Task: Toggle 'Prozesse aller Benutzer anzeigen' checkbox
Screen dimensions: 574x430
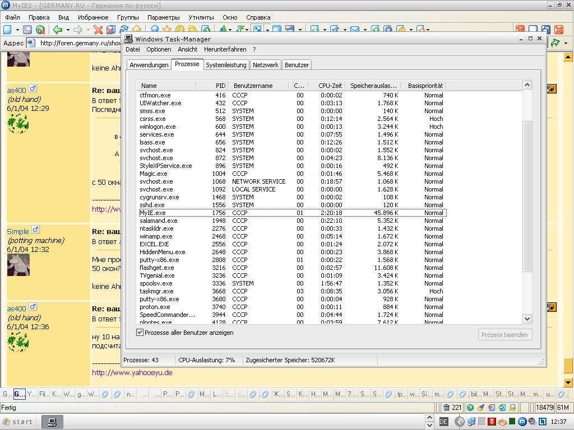Action: [140, 333]
